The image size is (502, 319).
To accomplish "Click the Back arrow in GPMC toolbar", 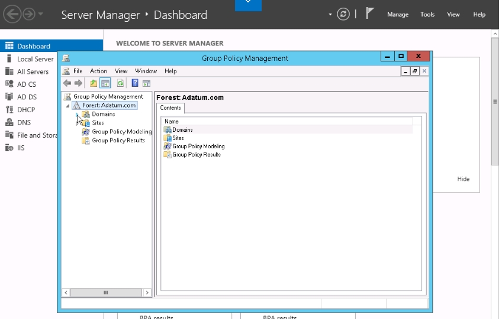I will (67, 83).
